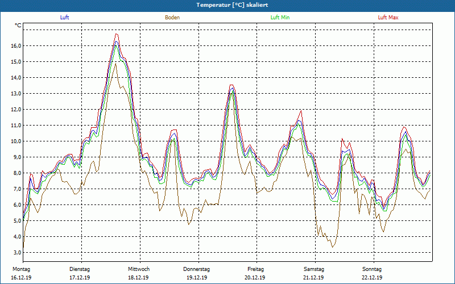Click the 3,0 y-axis value

(17, 253)
